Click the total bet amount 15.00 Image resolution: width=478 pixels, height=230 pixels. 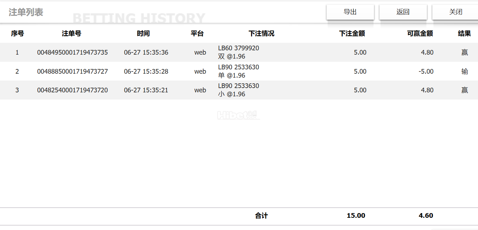[356, 216]
